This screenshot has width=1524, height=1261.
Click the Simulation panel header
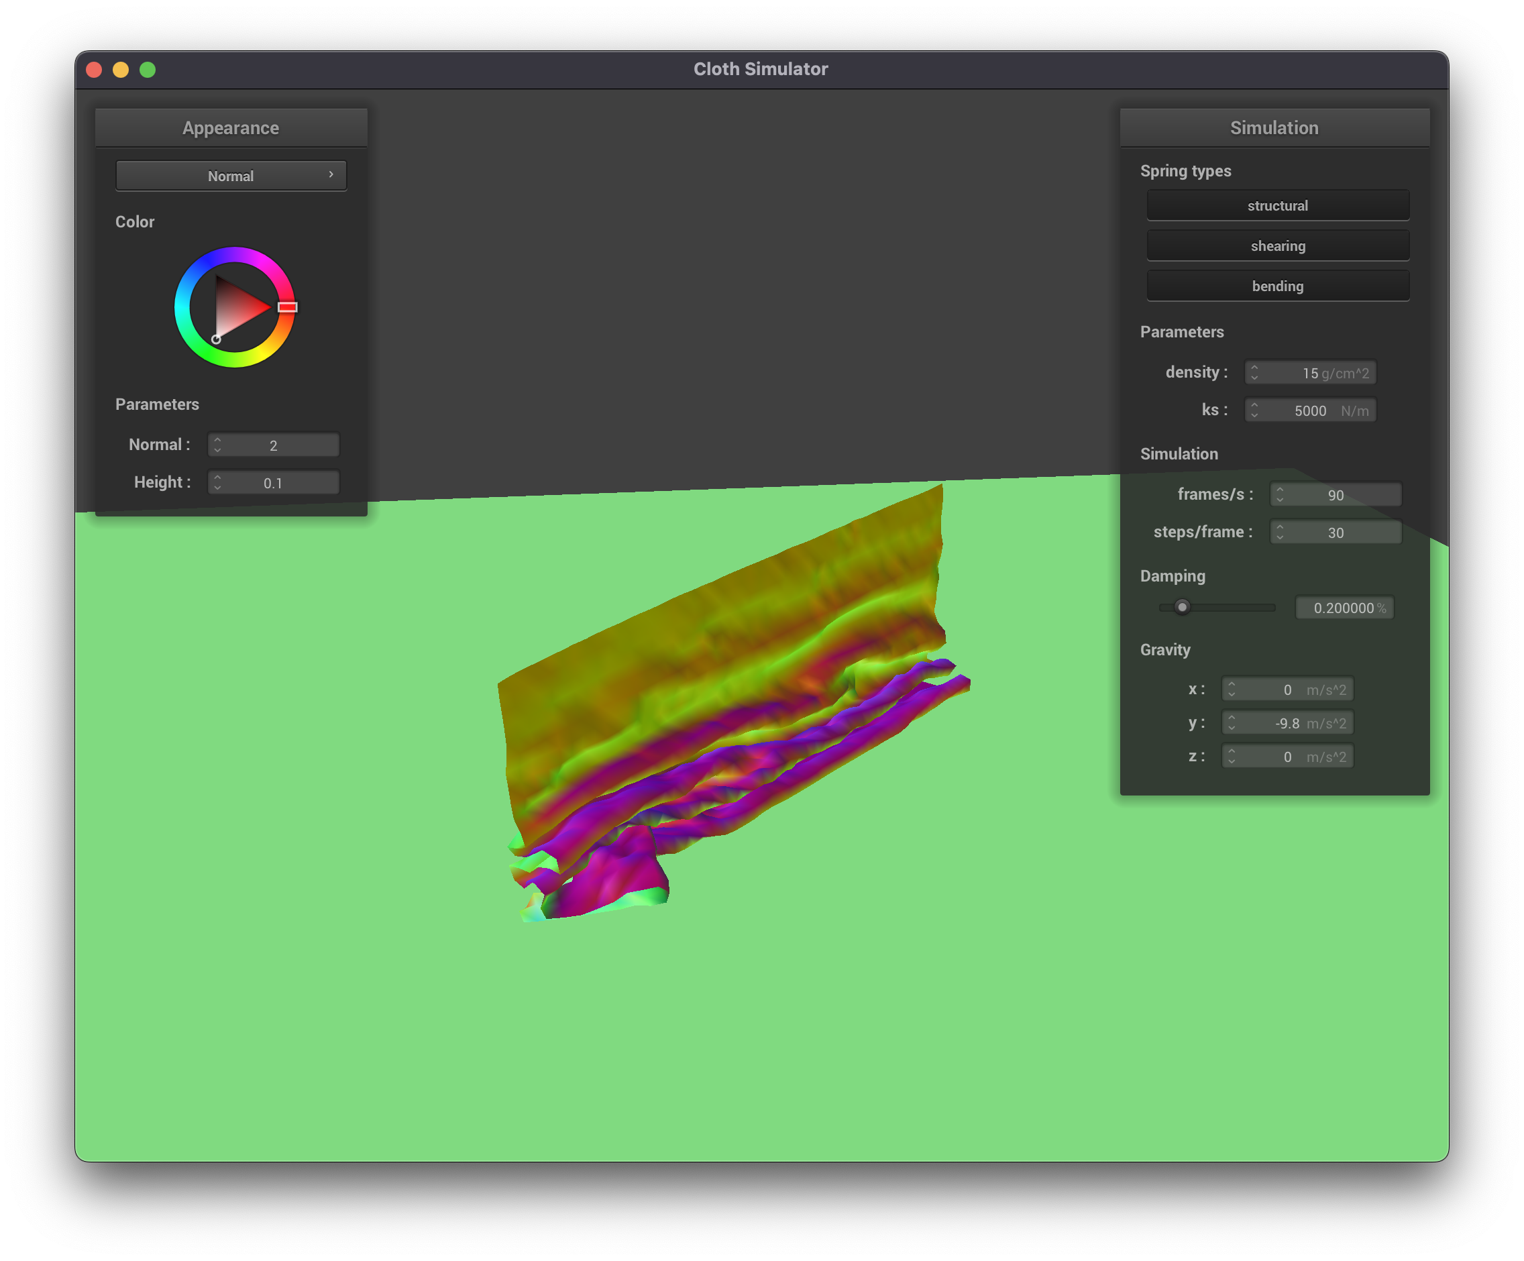[x=1274, y=127]
